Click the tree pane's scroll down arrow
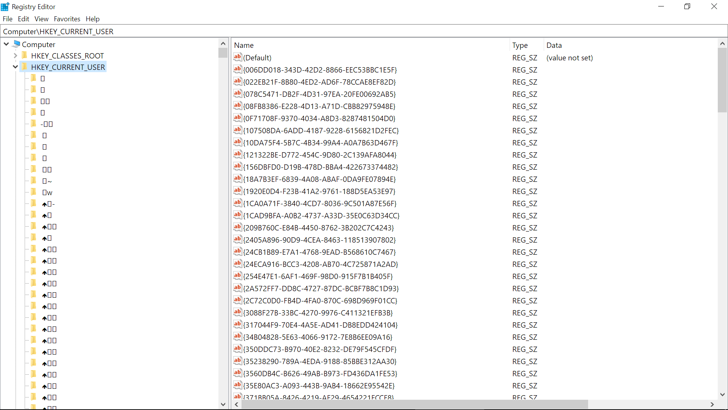 tap(223, 404)
